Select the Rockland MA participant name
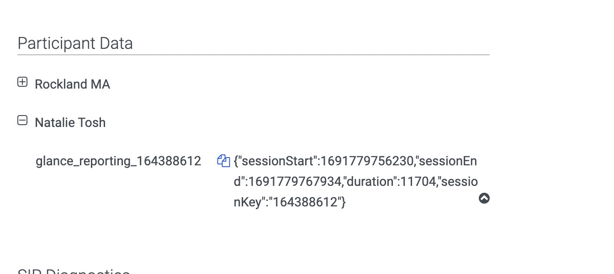The height and width of the screenshot is (274, 614). point(72,84)
